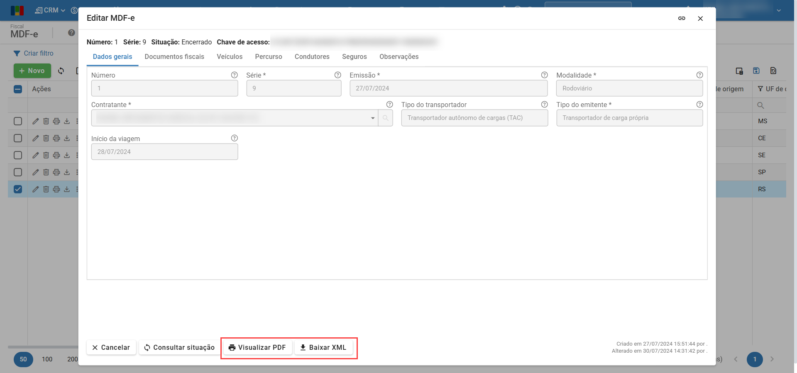Open the filter on the UF de column
Viewport: 797px width, 373px height.
(760, 89)
